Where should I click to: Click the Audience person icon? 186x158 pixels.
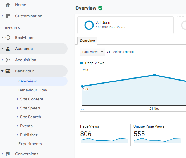[8, 49]
